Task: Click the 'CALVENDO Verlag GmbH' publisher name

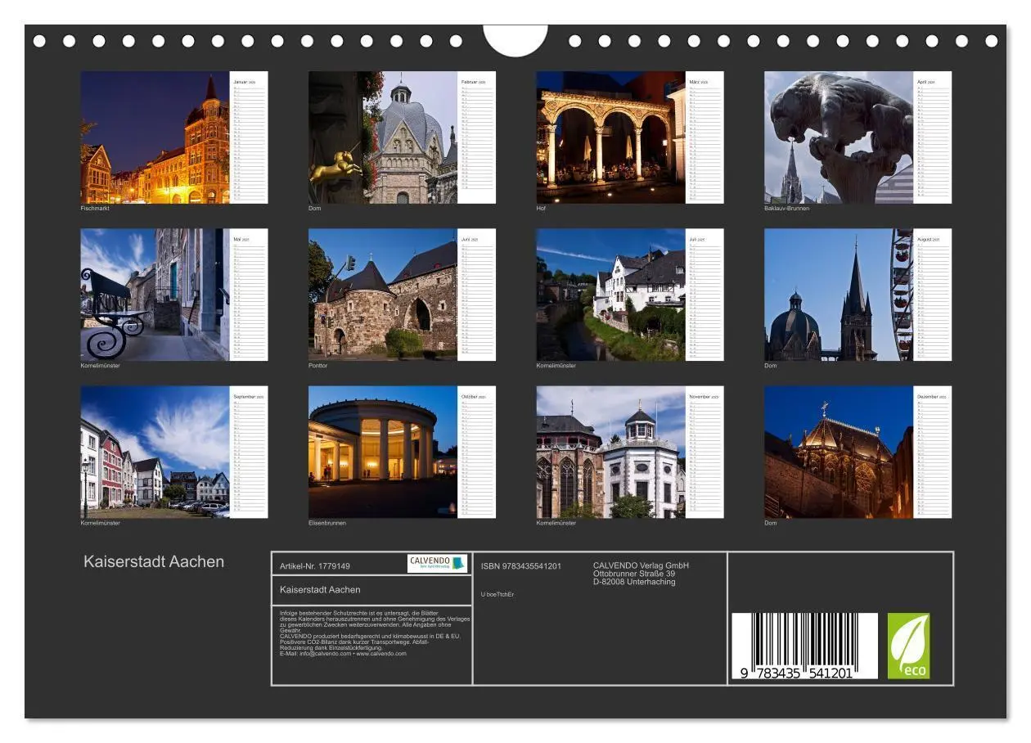Action: [641, 565]
